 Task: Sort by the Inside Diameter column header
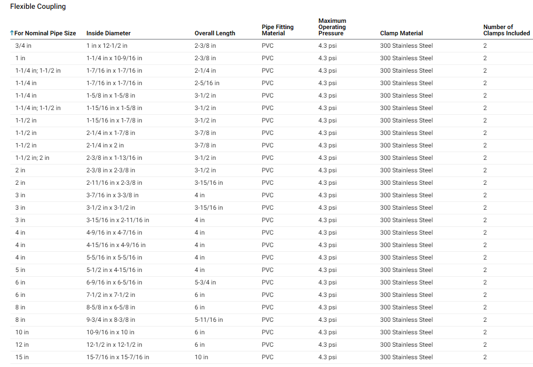[x=108, y=33]
